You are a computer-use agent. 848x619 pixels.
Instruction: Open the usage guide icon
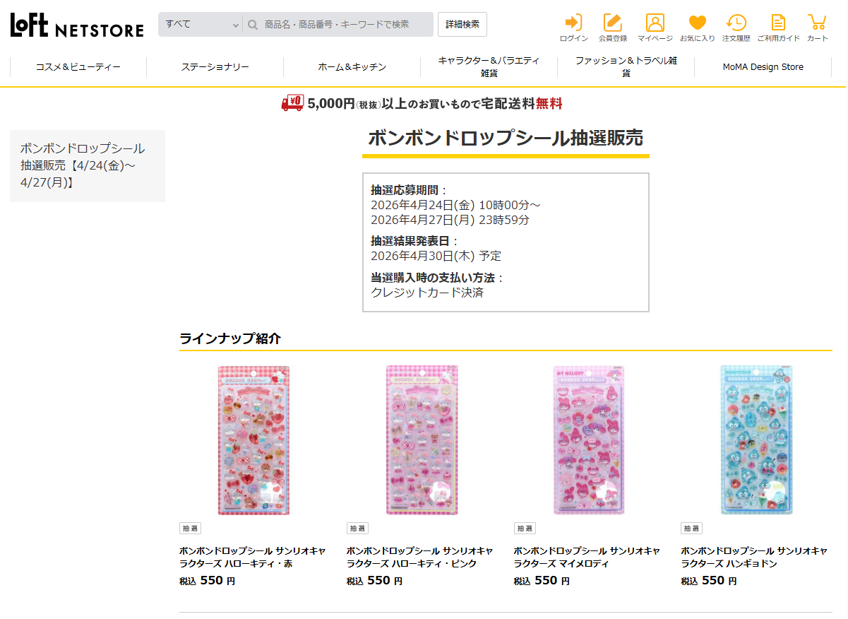click(778, 23)
